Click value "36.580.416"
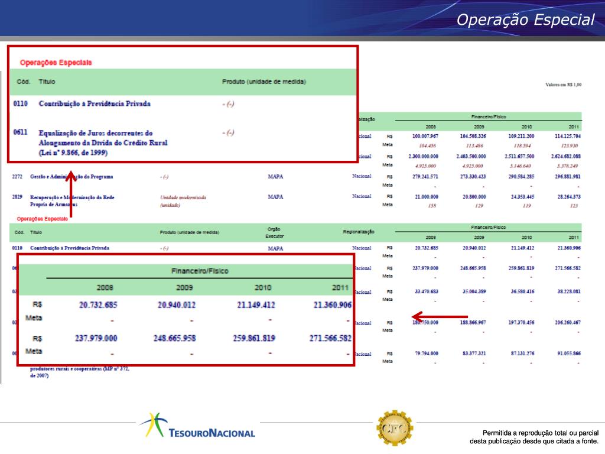Viewport: 605px width, 454px height. [x=522, y=291]
